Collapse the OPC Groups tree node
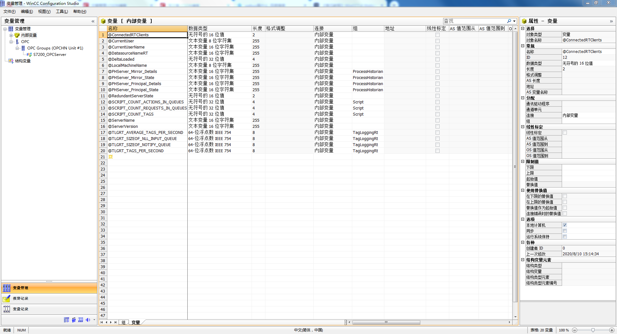 click(x=17, y=48)
